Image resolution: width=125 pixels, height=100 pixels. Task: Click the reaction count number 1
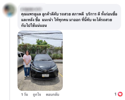[115, 94]
